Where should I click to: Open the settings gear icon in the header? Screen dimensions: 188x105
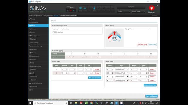[157, 5]
